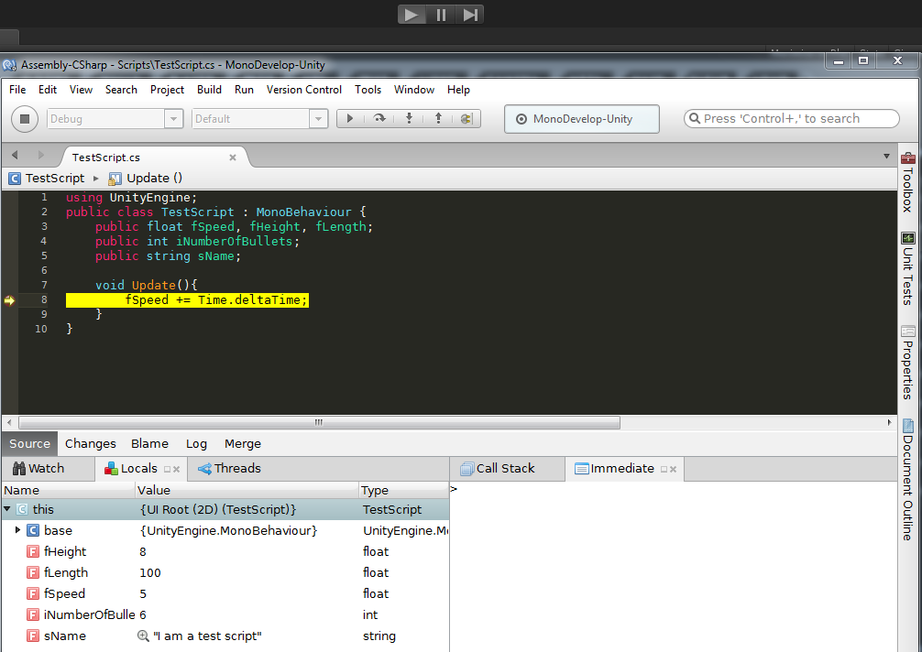The width and height of the screenshot is (922, 652).
Task: Click the Unity Play button
Action: point(412,15)
